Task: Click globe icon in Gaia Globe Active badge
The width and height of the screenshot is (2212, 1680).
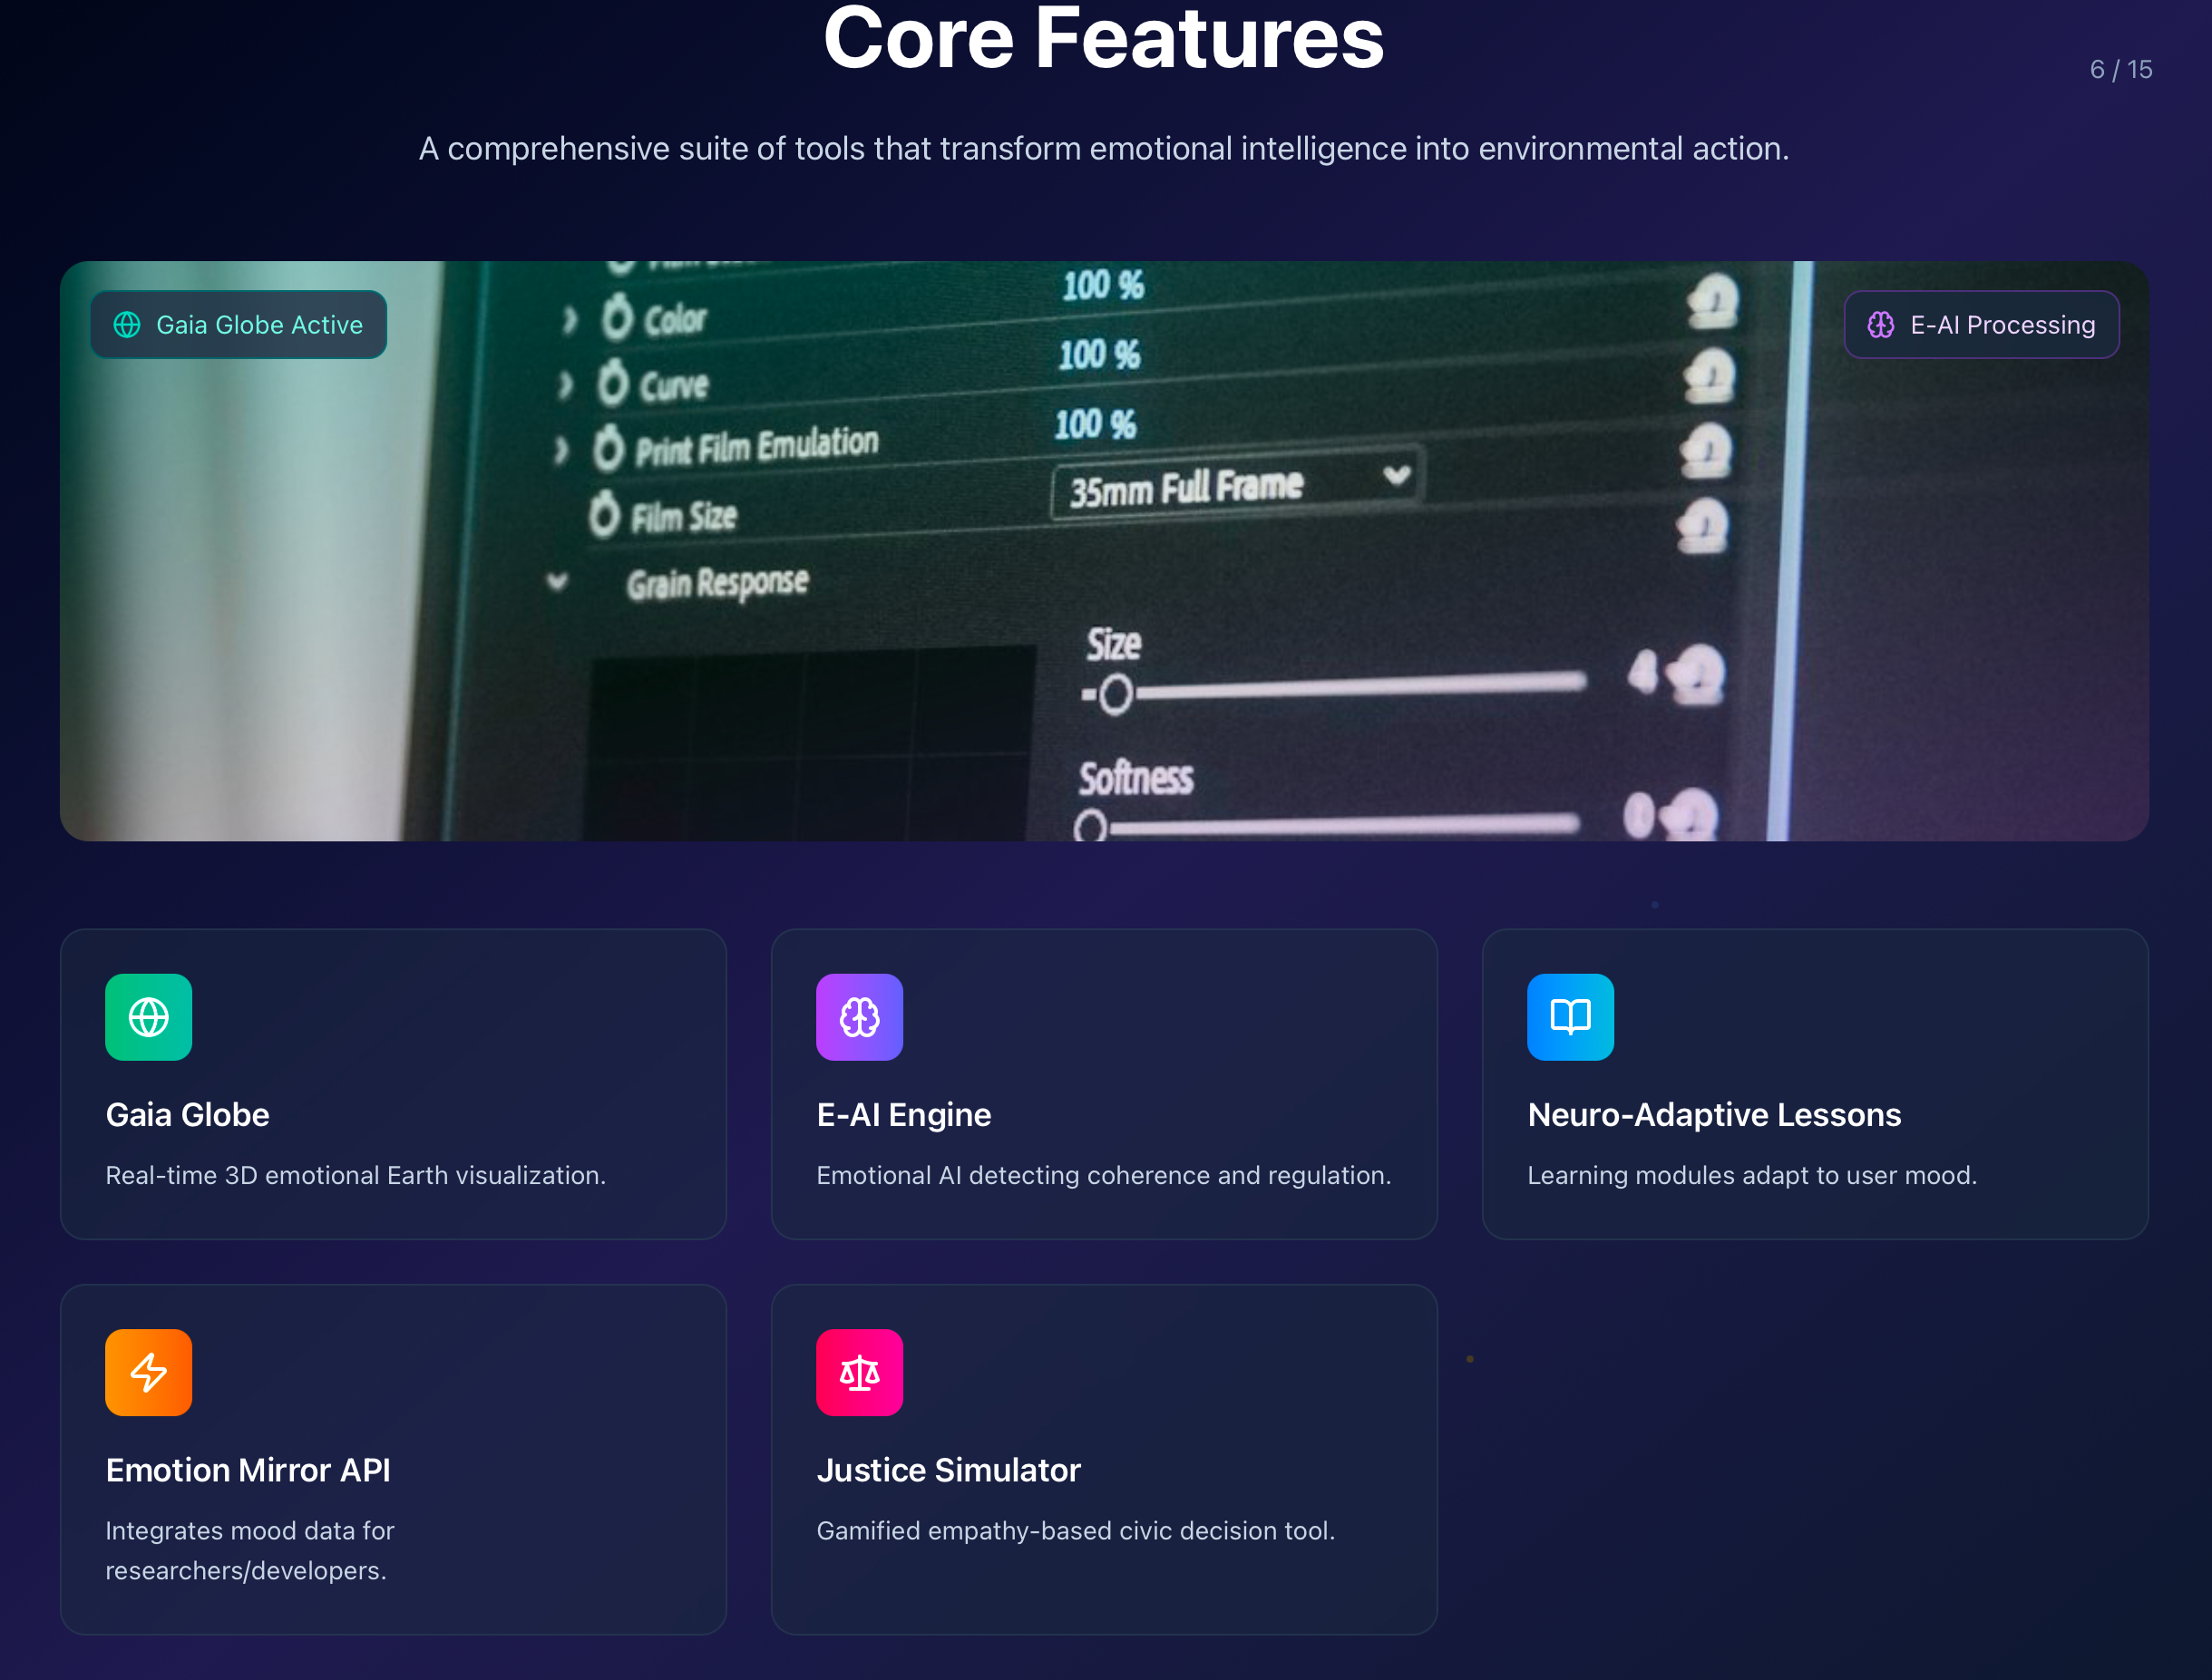Action: pos(127,325)
